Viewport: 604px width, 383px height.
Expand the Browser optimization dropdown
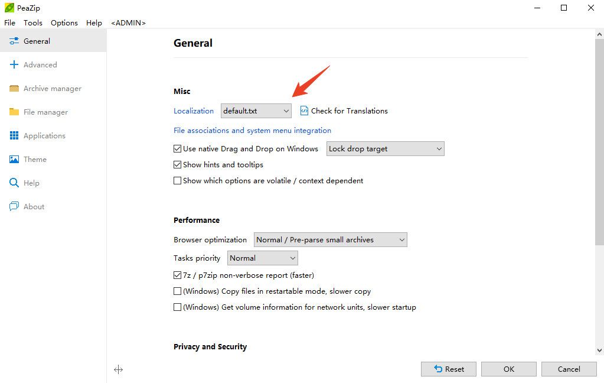pyautogui.click(x=331, y=239)
